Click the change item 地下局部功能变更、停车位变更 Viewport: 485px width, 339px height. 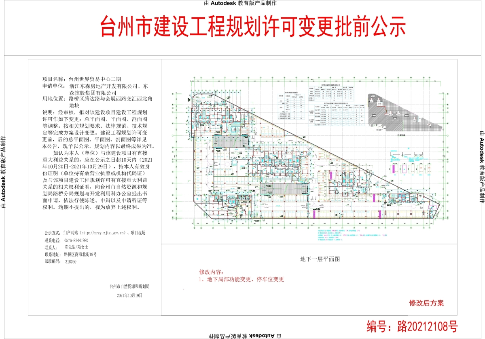click(245, 279)
